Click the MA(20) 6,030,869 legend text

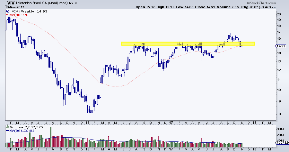coord(22,131)
